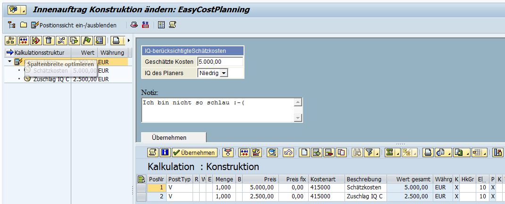Click the red currency calculator icon

tap(145, 25)
